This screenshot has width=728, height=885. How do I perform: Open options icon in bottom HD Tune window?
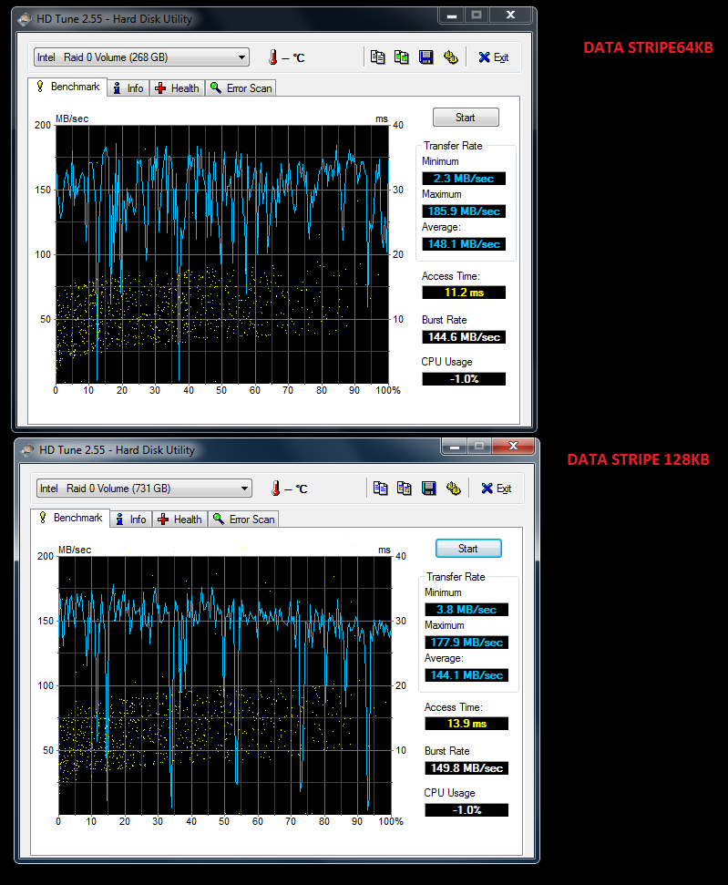click(453, 489)
